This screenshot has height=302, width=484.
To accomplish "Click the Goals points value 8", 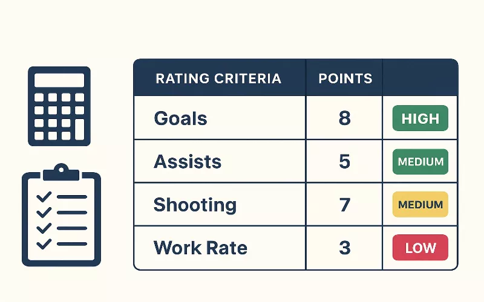I will pos(345,118).
